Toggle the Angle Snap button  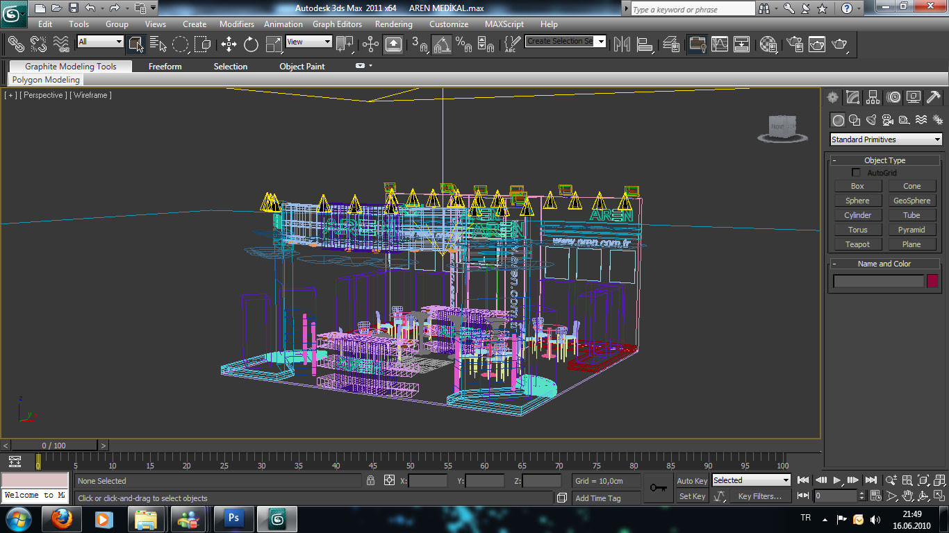pos(441,44)
